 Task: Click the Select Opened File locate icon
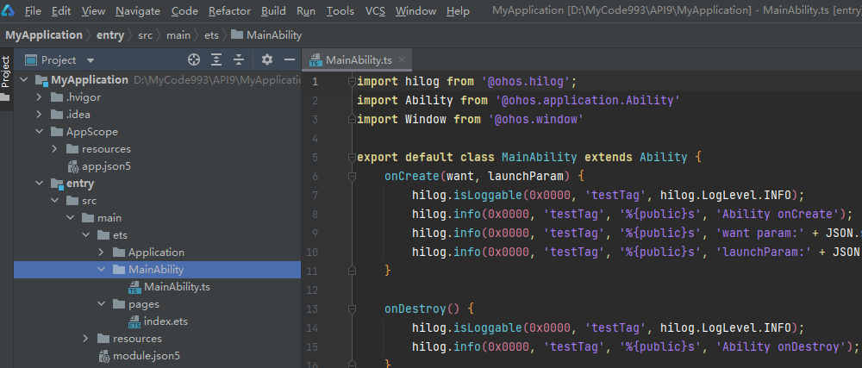point(194,59)
